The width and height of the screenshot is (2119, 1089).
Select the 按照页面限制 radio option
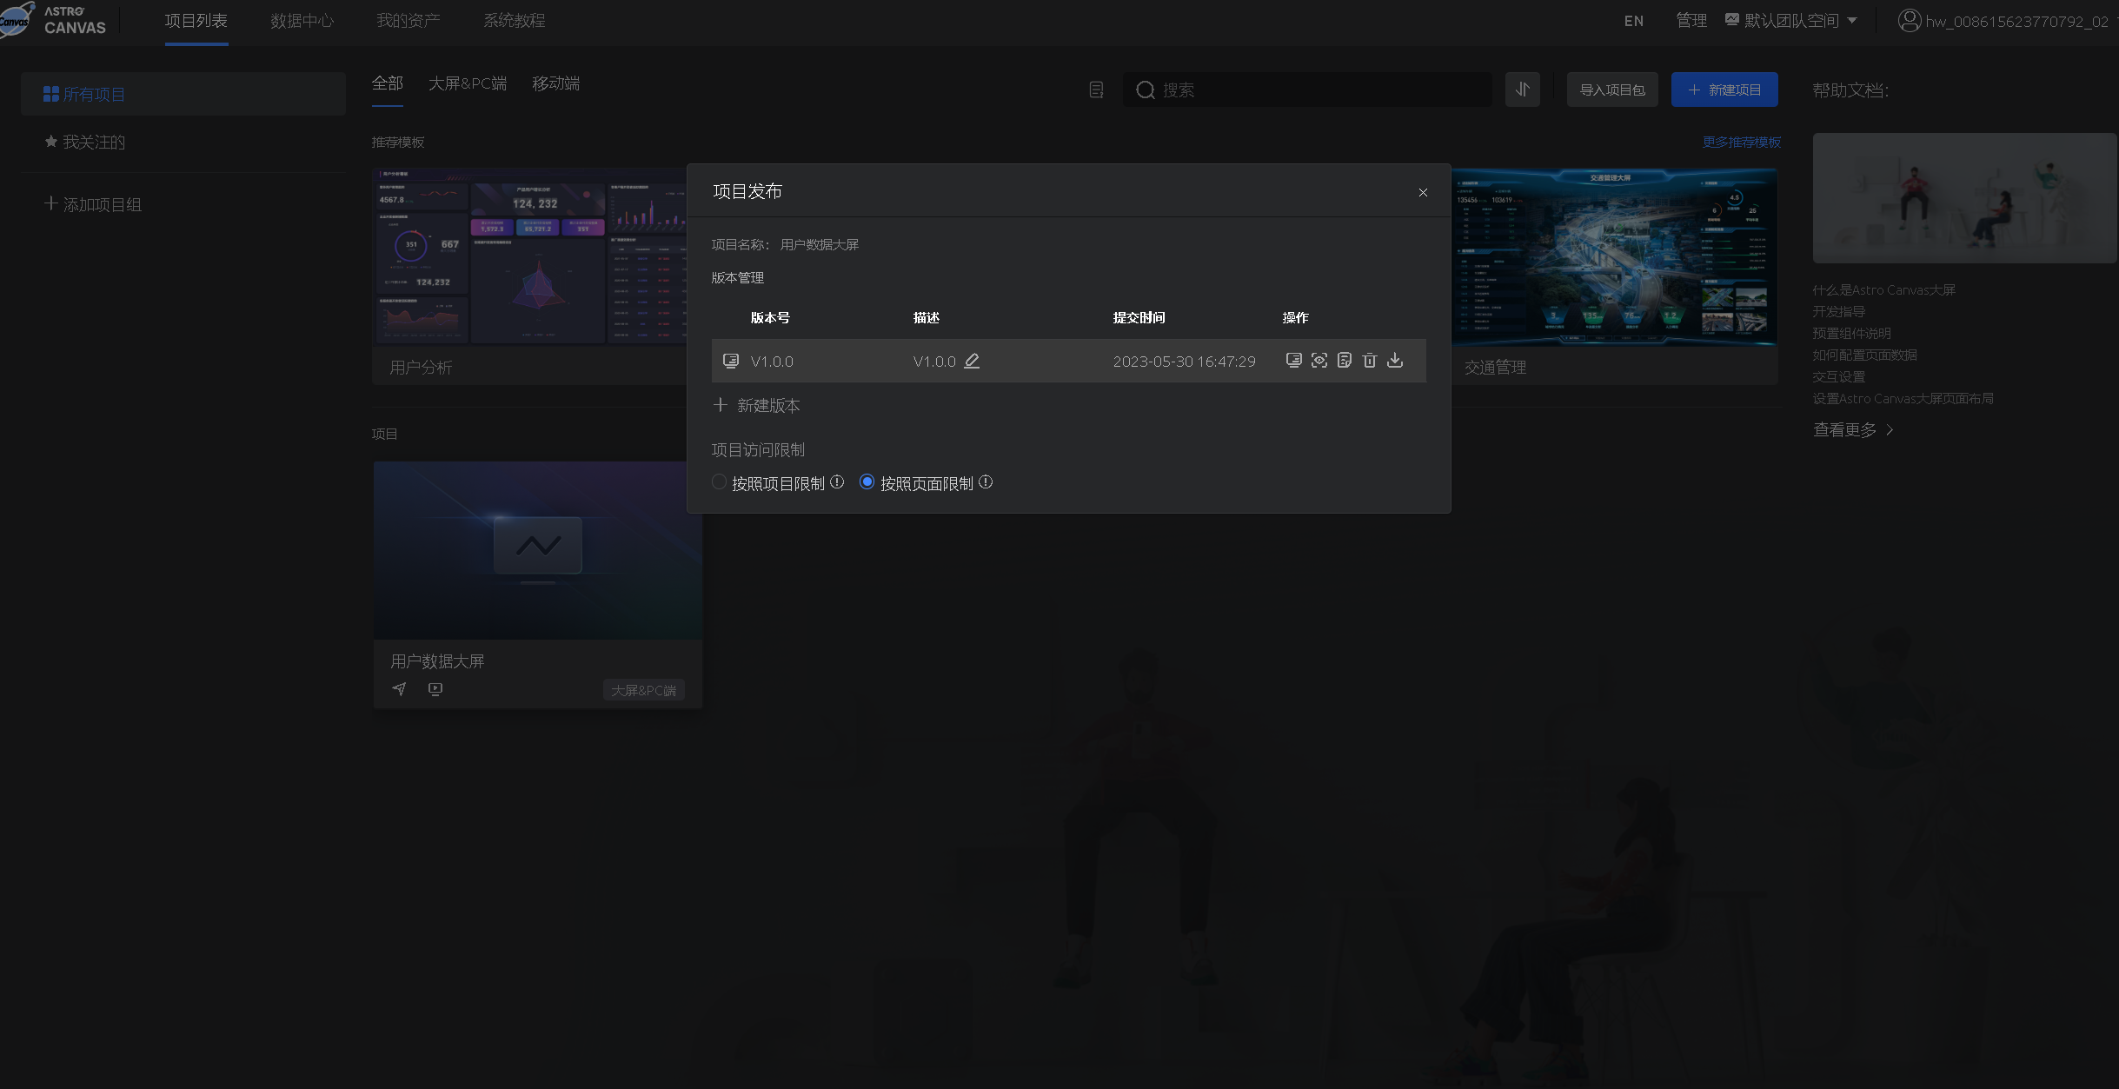(x=867, y=482)
